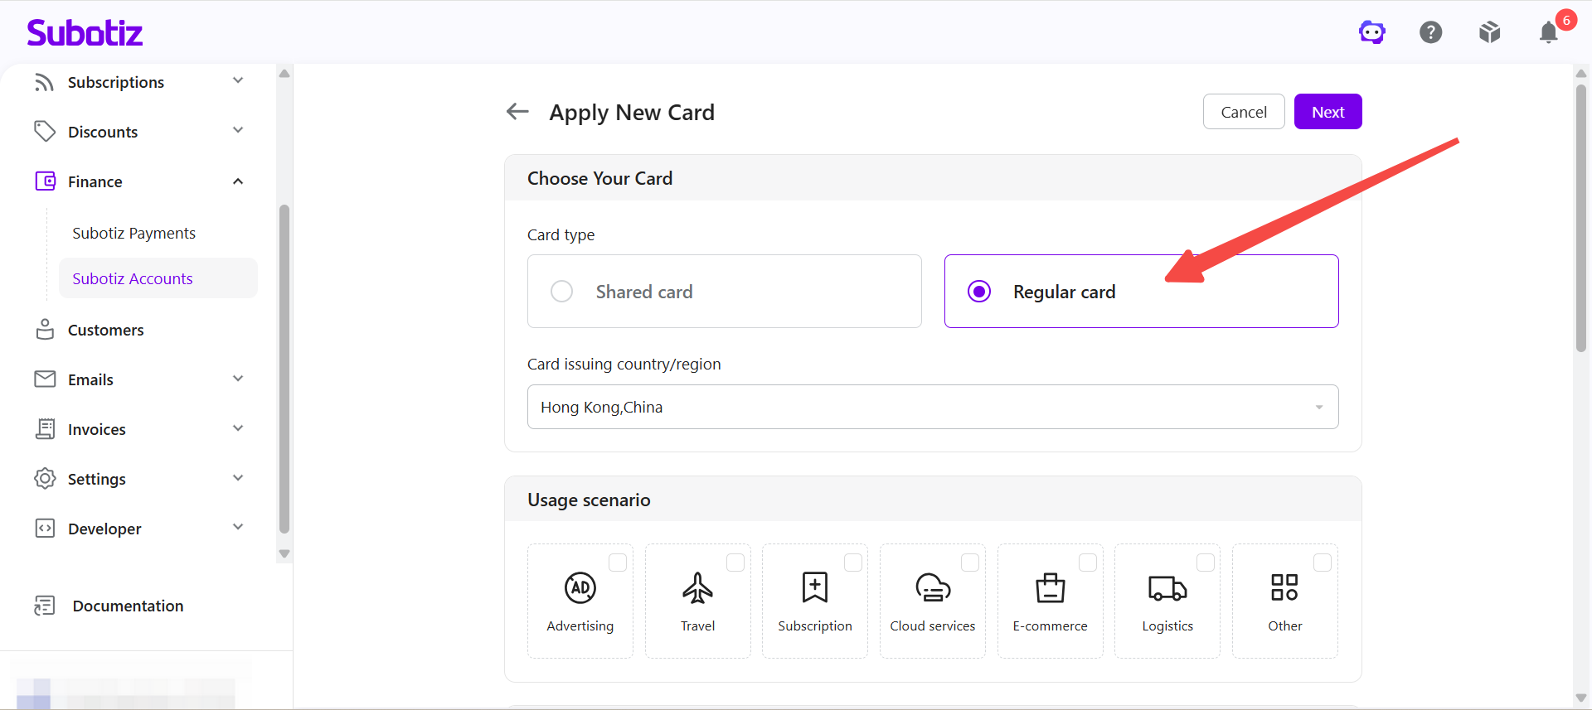Open the Documentation link
This screenshot has width=1592, height=710.
128,606
